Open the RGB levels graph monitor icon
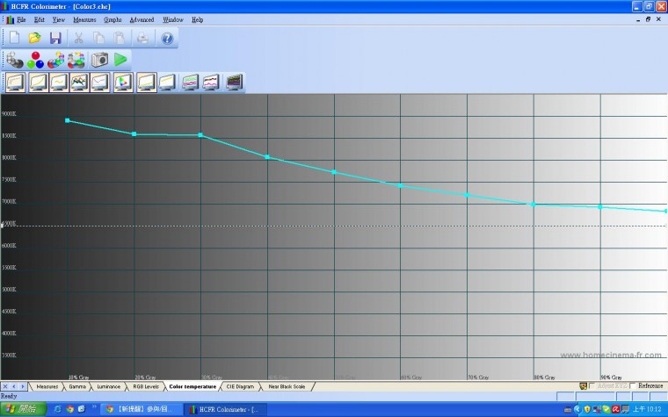 pyautogui.click(x=79, y=83)
